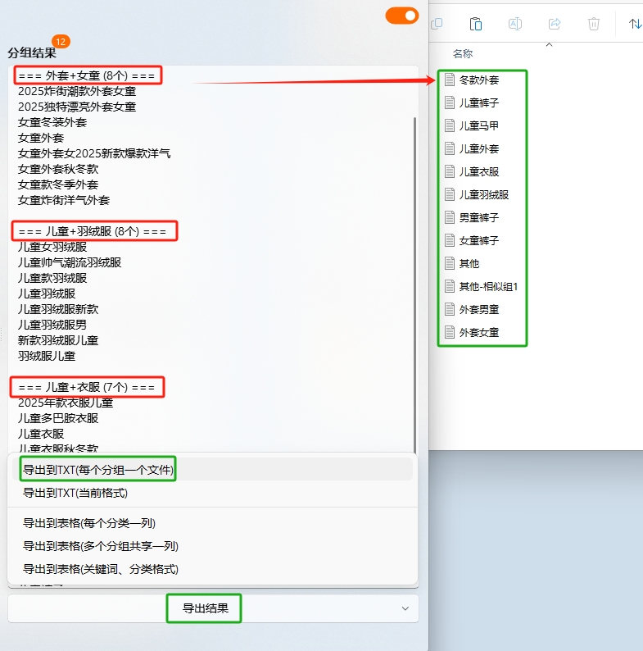
Task: Click file icon beside 其他-相似组1
Action: click(449, 286)
